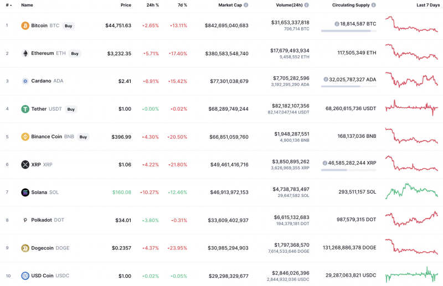Sort the list by Price header
Viewport: 443px width, 286px height.
coord(126,5)
